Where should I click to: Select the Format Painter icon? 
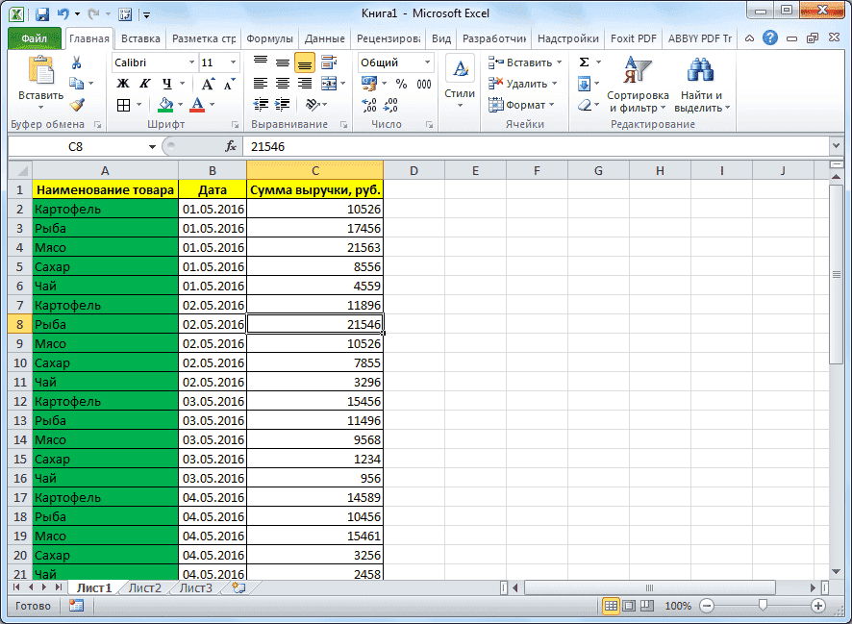click(x=76, y=105)
